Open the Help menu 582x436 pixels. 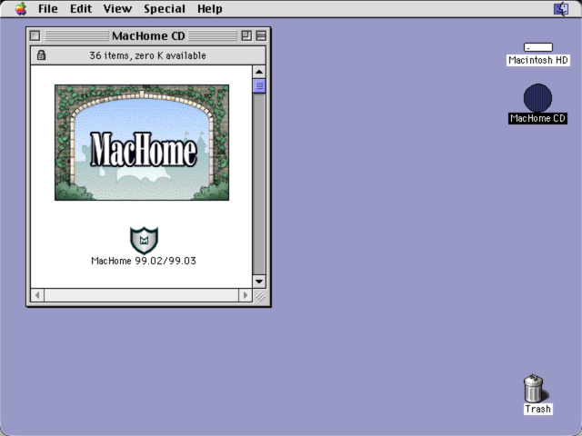point(210,8)
